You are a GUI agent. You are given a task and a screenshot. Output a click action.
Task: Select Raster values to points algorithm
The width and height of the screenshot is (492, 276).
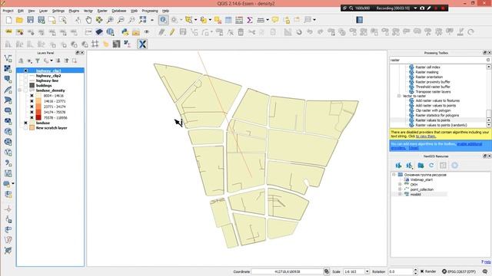[433, 120]
